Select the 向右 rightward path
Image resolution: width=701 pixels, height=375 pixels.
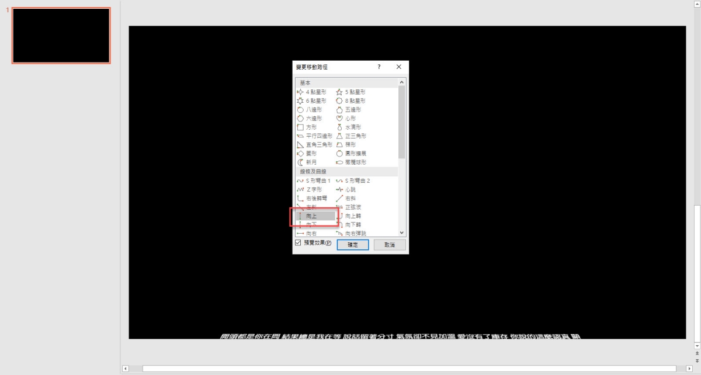point(307,233)
